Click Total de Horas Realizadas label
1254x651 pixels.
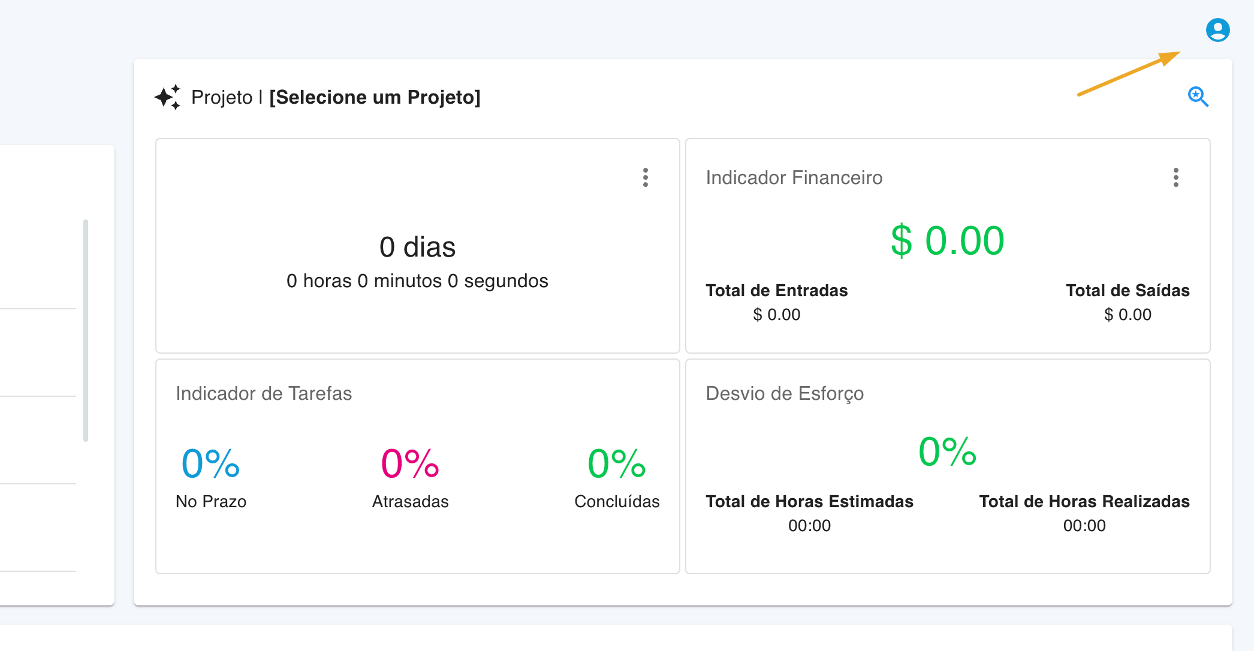[x=1084, y=502]
